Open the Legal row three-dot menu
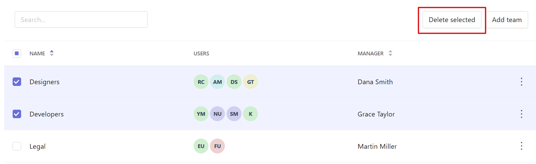Image resolution: width=536 pixels, height=164 pixels. (x=521, y=146)
